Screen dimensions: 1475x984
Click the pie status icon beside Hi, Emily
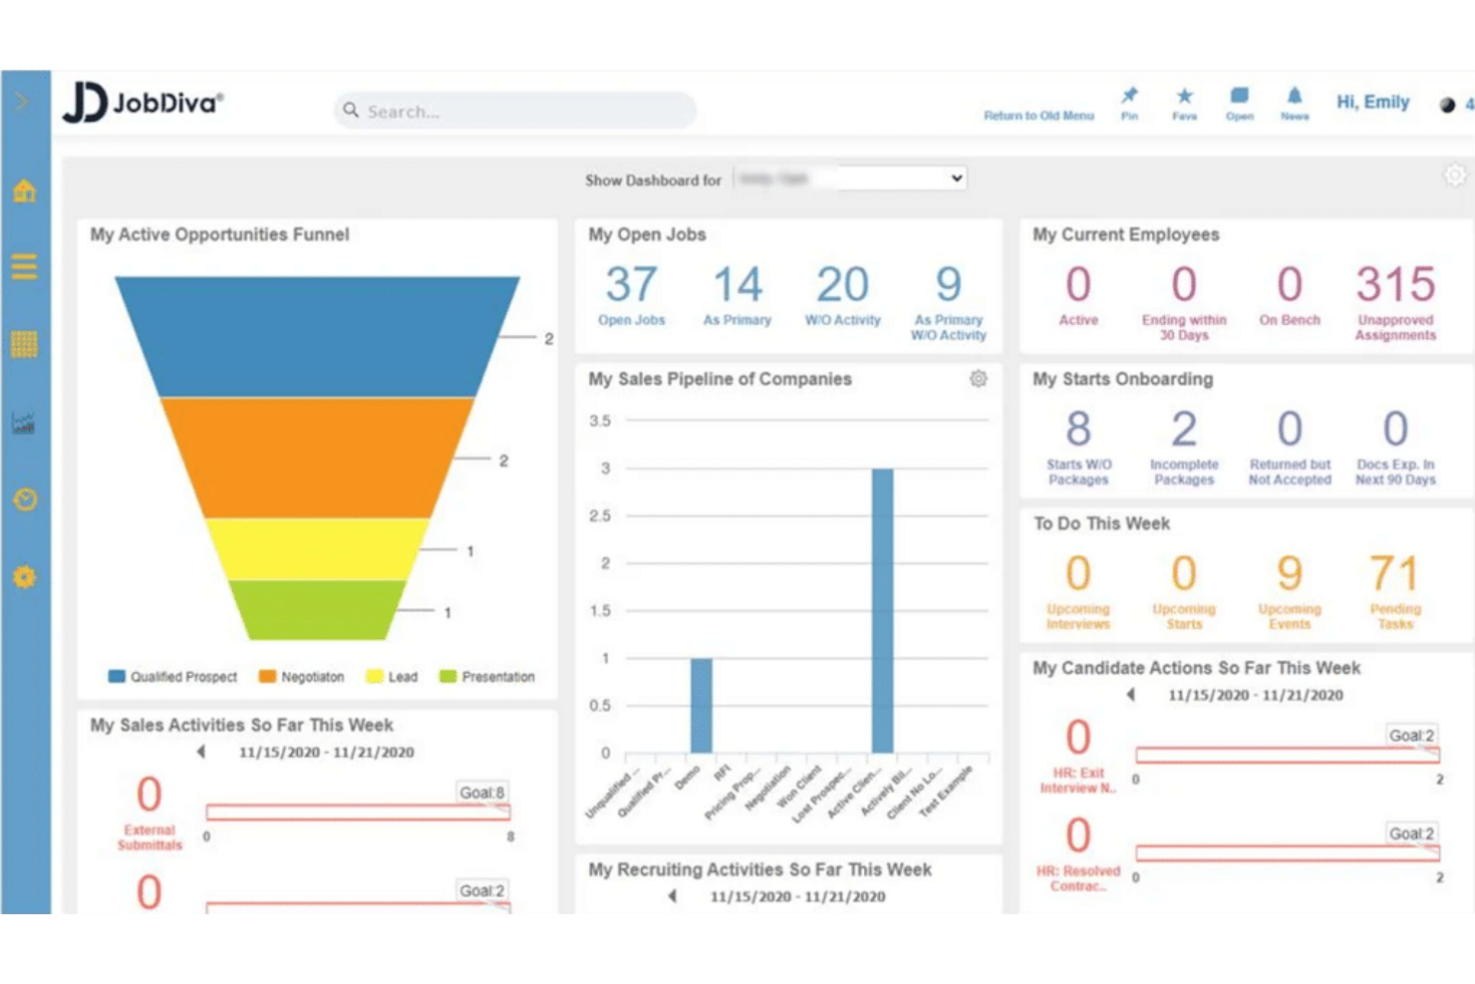[1447, 105]
